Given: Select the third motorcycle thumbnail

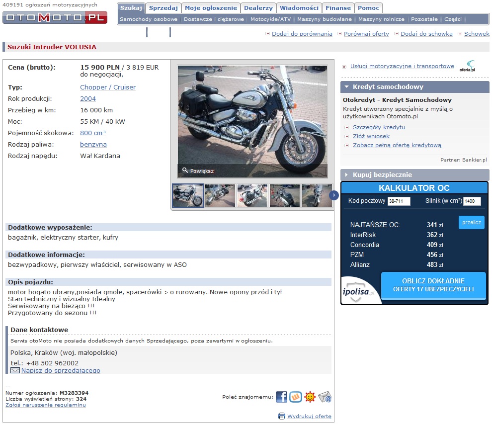Looking at the screenshot, I should [252, 195].
